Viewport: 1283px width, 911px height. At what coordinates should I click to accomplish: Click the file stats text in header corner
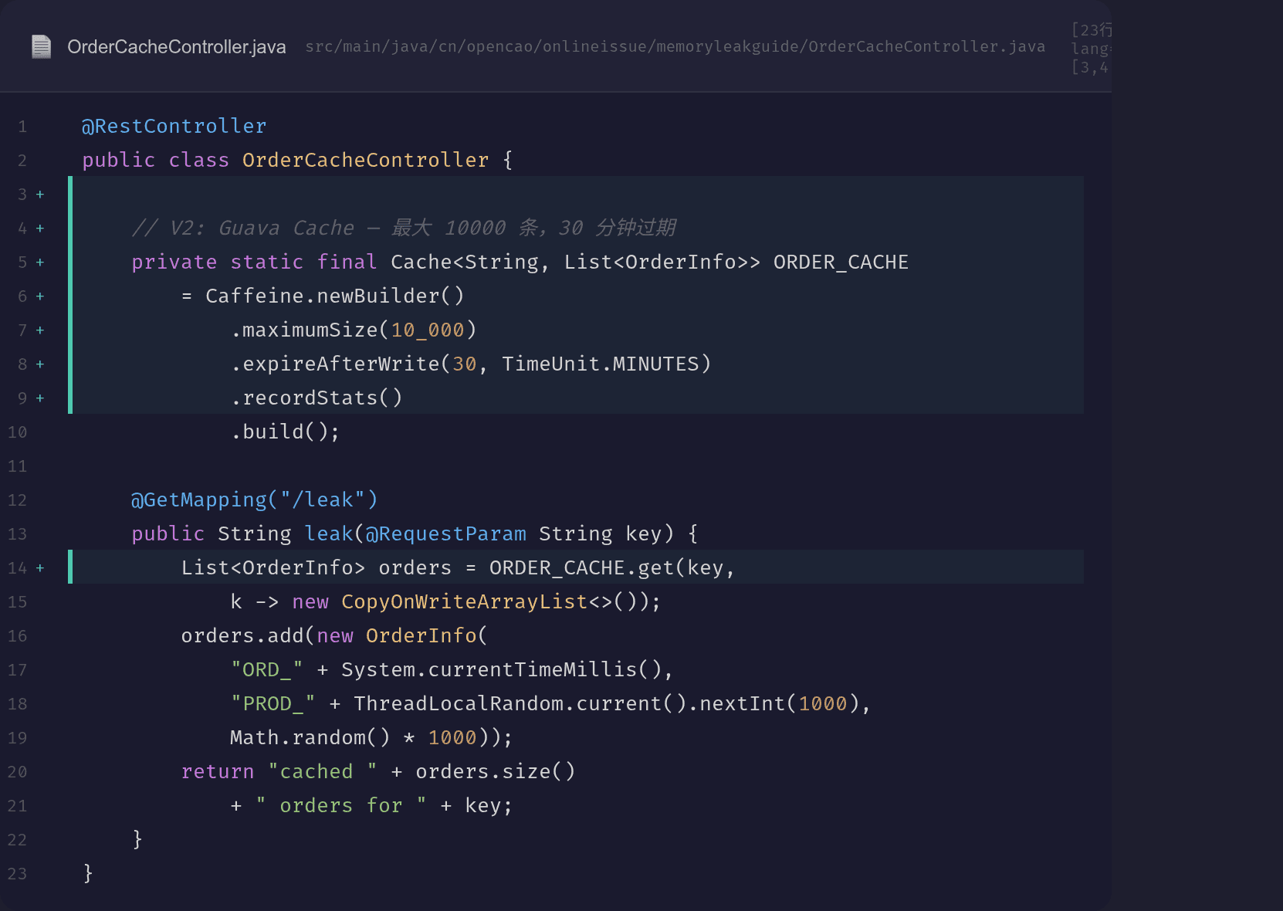[1092, 49]
